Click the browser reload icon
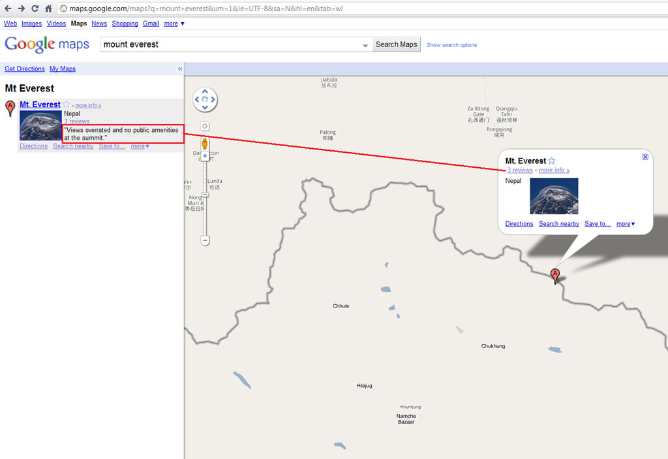668x459 pixels. pyautogui.click(x=35, y=8)
